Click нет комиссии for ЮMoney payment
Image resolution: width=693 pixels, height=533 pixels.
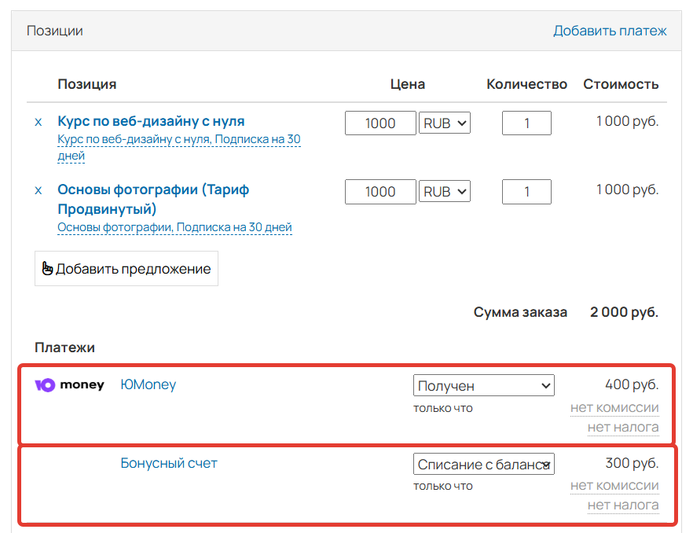[614, 407]
